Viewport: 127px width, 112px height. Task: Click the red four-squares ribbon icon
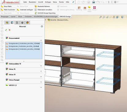(94, 7)
